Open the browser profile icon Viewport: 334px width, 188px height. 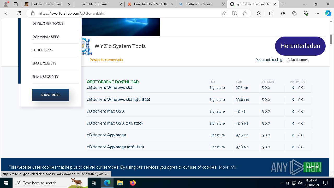click(6, 4)
